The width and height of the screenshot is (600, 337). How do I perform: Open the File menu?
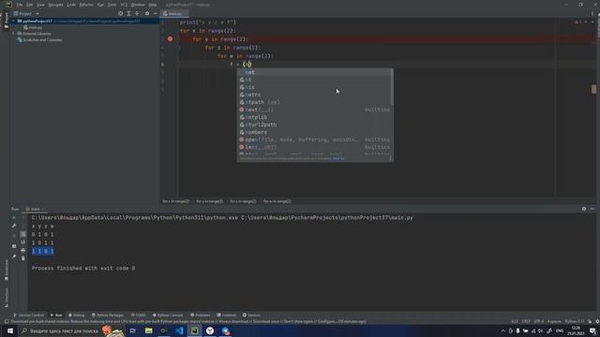[20, 5]
